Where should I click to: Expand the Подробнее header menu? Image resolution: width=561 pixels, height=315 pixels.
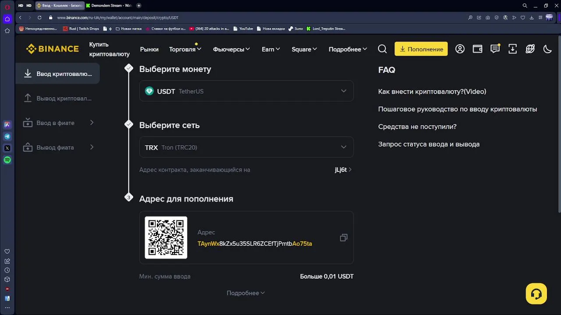click(348, 49)
